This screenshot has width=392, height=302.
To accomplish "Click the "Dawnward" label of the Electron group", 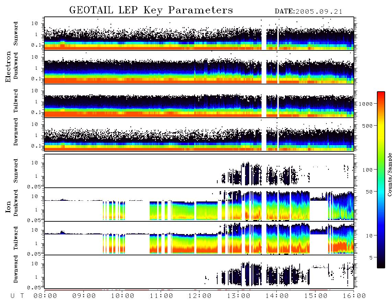I will point(16,132).
